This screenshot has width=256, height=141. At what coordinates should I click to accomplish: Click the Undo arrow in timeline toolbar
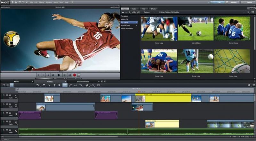[x=37, y=85]
